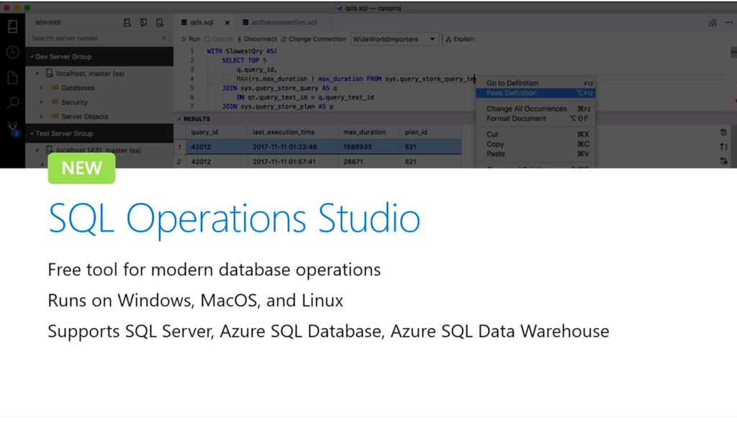This screenshot has height=423, width=737.
Task: Choose Format Document from context menu
Action: [x=516, y=119]
